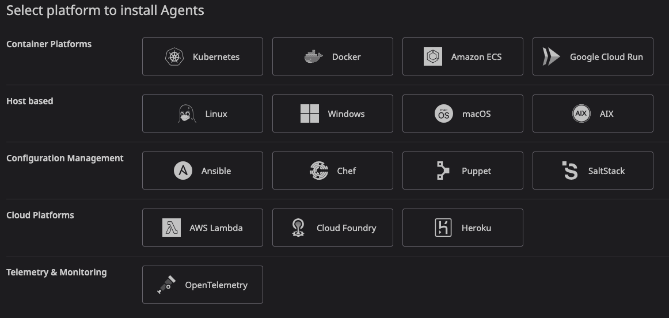669x318 pixels.
Task: Click the Host based category heading
Action: [30, 101]
